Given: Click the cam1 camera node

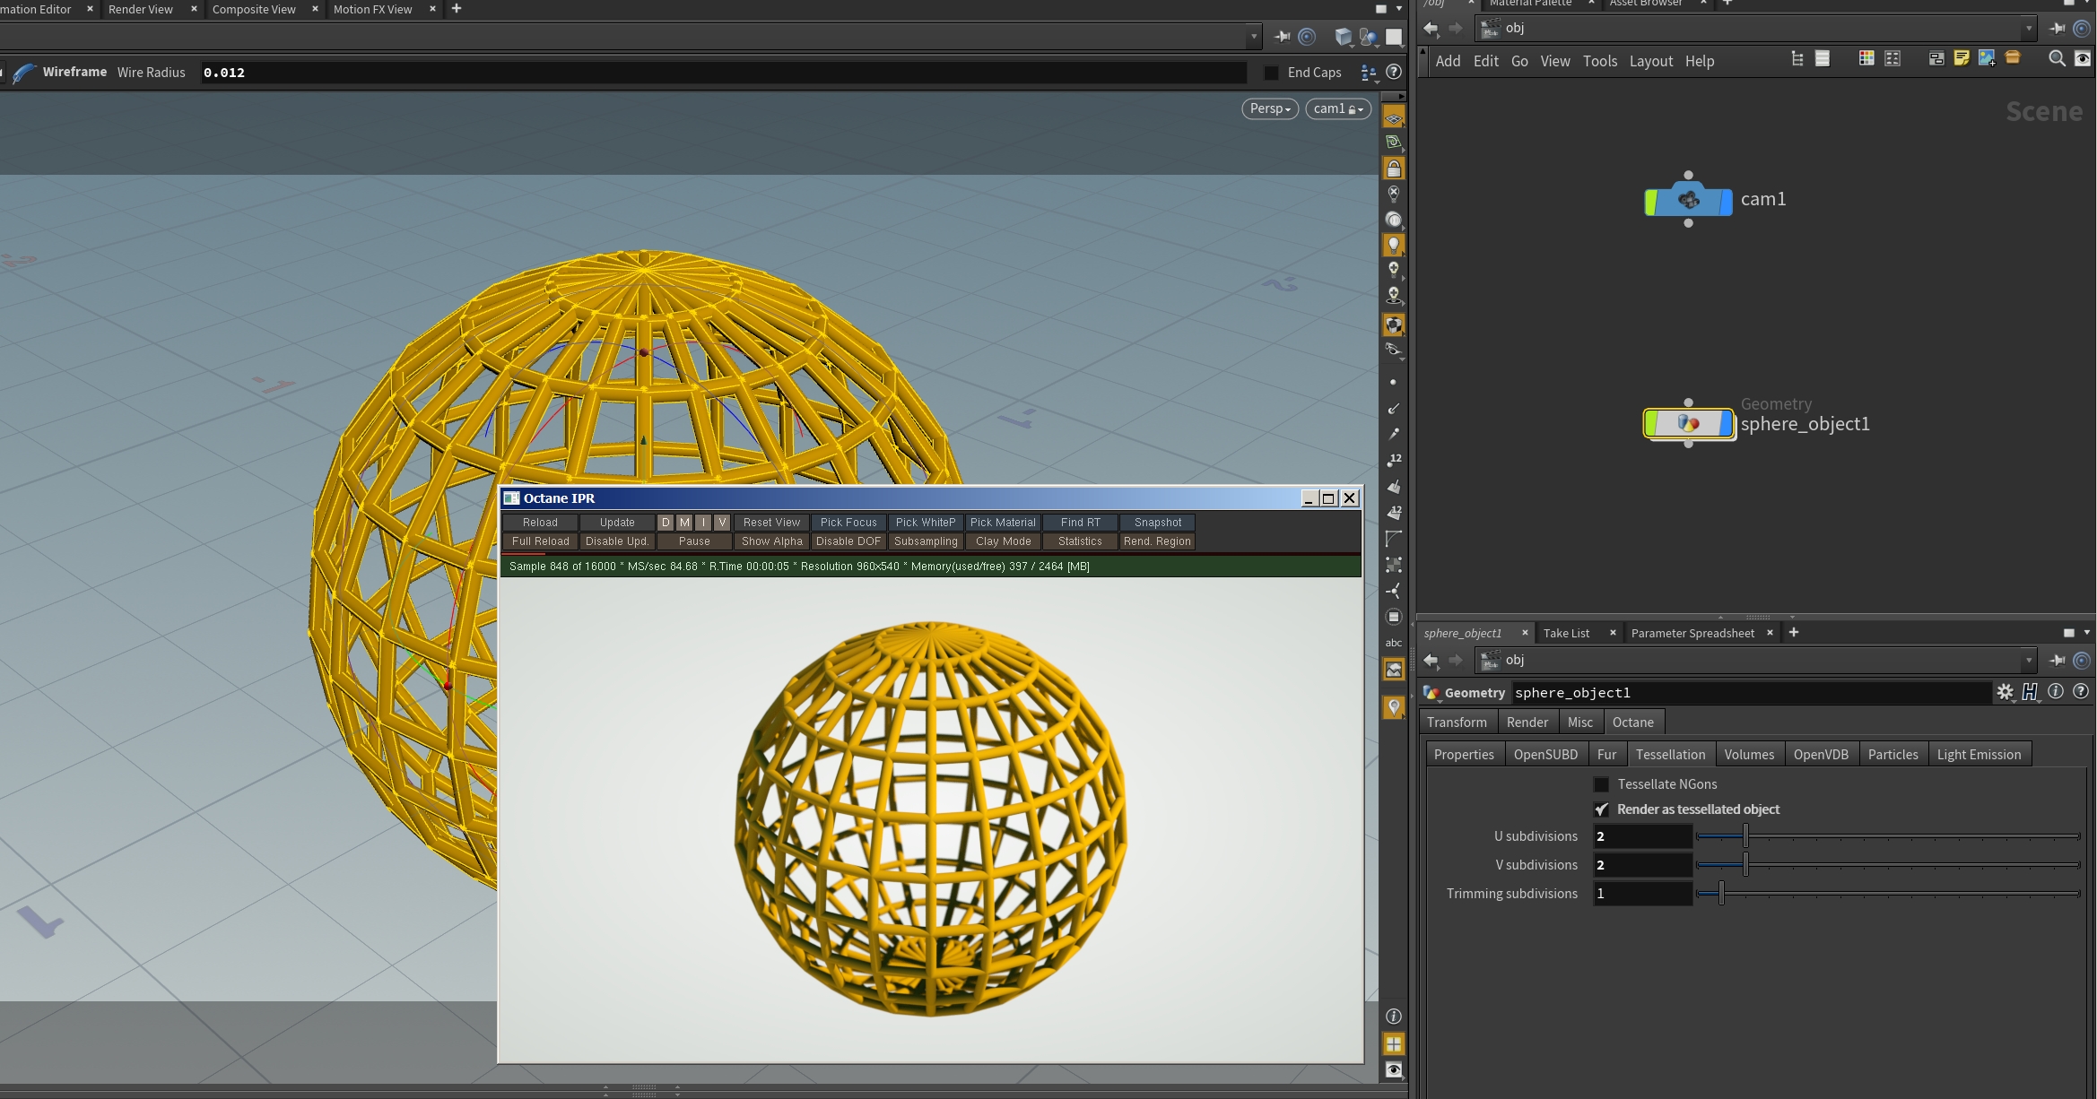Looking at the screenshot, I should [x=1688, y=201].
